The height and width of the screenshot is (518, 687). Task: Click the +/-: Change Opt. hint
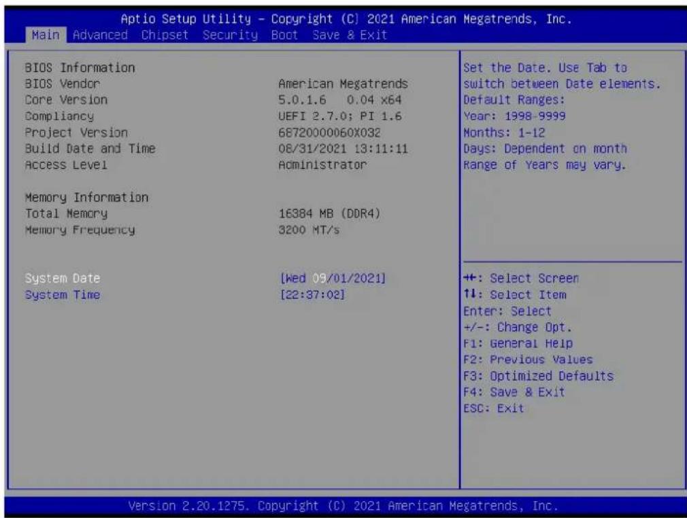tap(518, 327)
